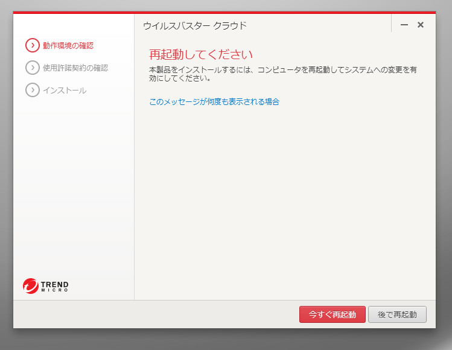The height and width of the screenshot is (350, 452).
Task: Click the circle arrow icon beside 動作環境の確認
Action: point(33,45)
